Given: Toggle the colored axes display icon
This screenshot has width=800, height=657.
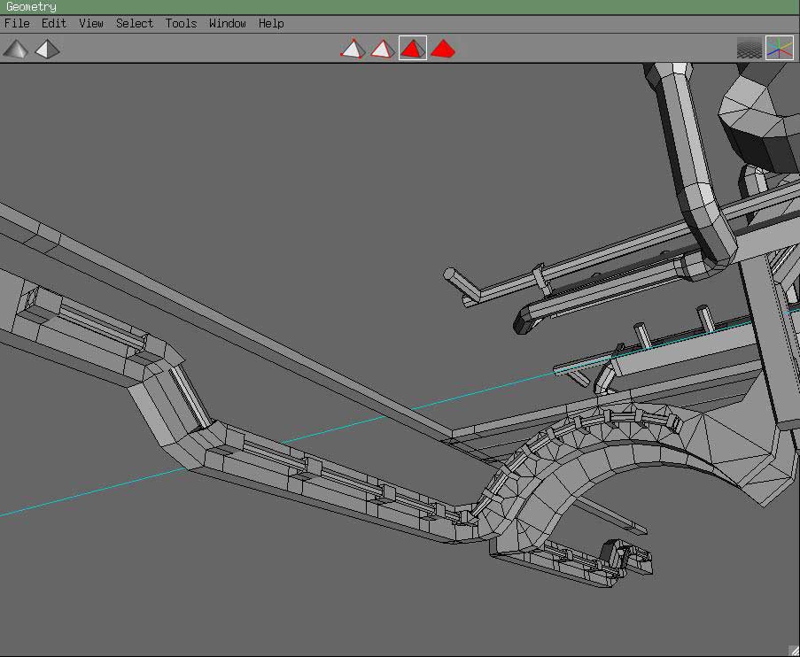Looking at the screenshot, I should pos(780,49).
